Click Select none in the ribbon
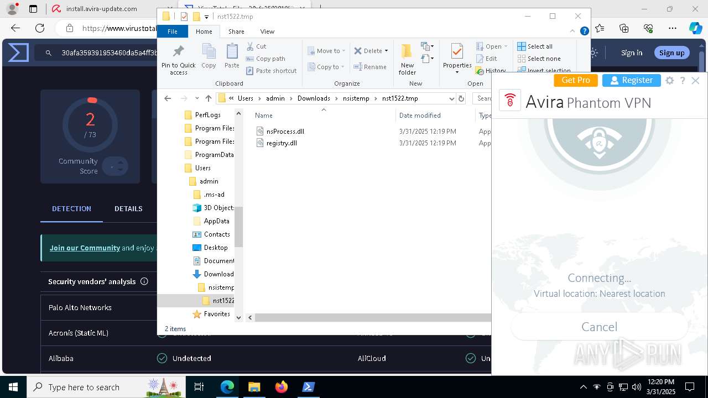Screen dimensions: 708x398 (x=539, y=59)
